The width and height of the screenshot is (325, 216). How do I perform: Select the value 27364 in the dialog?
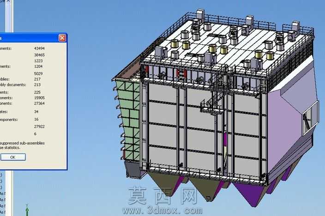(39, 103)
